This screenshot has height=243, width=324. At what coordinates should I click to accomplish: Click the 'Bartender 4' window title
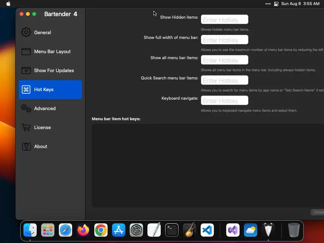60,14
